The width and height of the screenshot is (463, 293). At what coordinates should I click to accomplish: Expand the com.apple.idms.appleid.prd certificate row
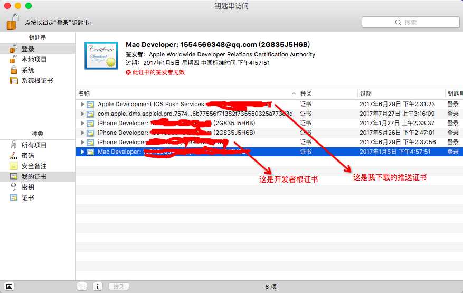pyautogui.click(x=82, y=114)
